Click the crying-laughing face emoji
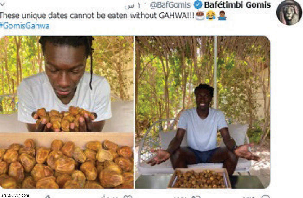This screenshot has width=303, height=198. pos(211,16)
